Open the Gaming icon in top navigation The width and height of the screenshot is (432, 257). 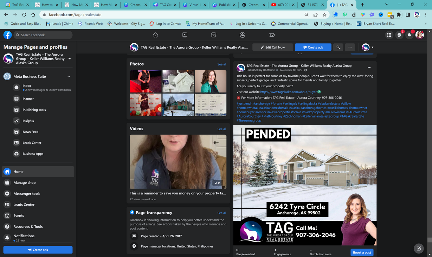[x=272, y=35]
